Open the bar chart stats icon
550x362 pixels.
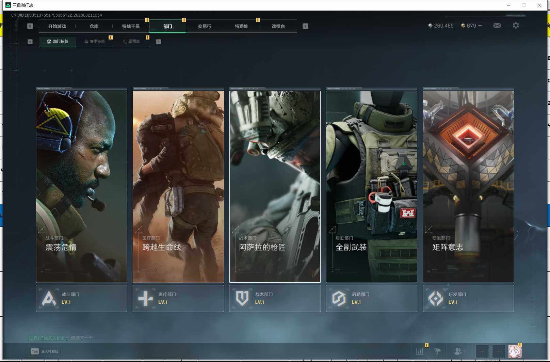pyautogui.click(x=420, y=351)
